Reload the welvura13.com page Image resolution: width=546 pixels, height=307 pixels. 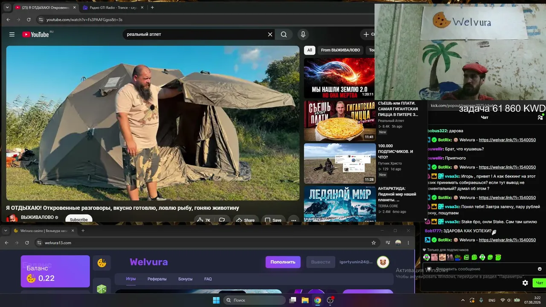(27, 243)
